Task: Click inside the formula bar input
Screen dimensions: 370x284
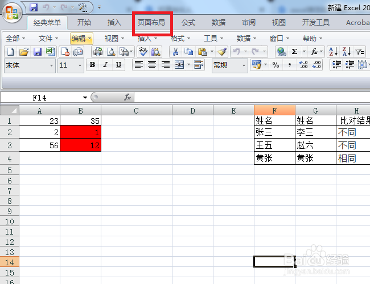Action: 252,97
